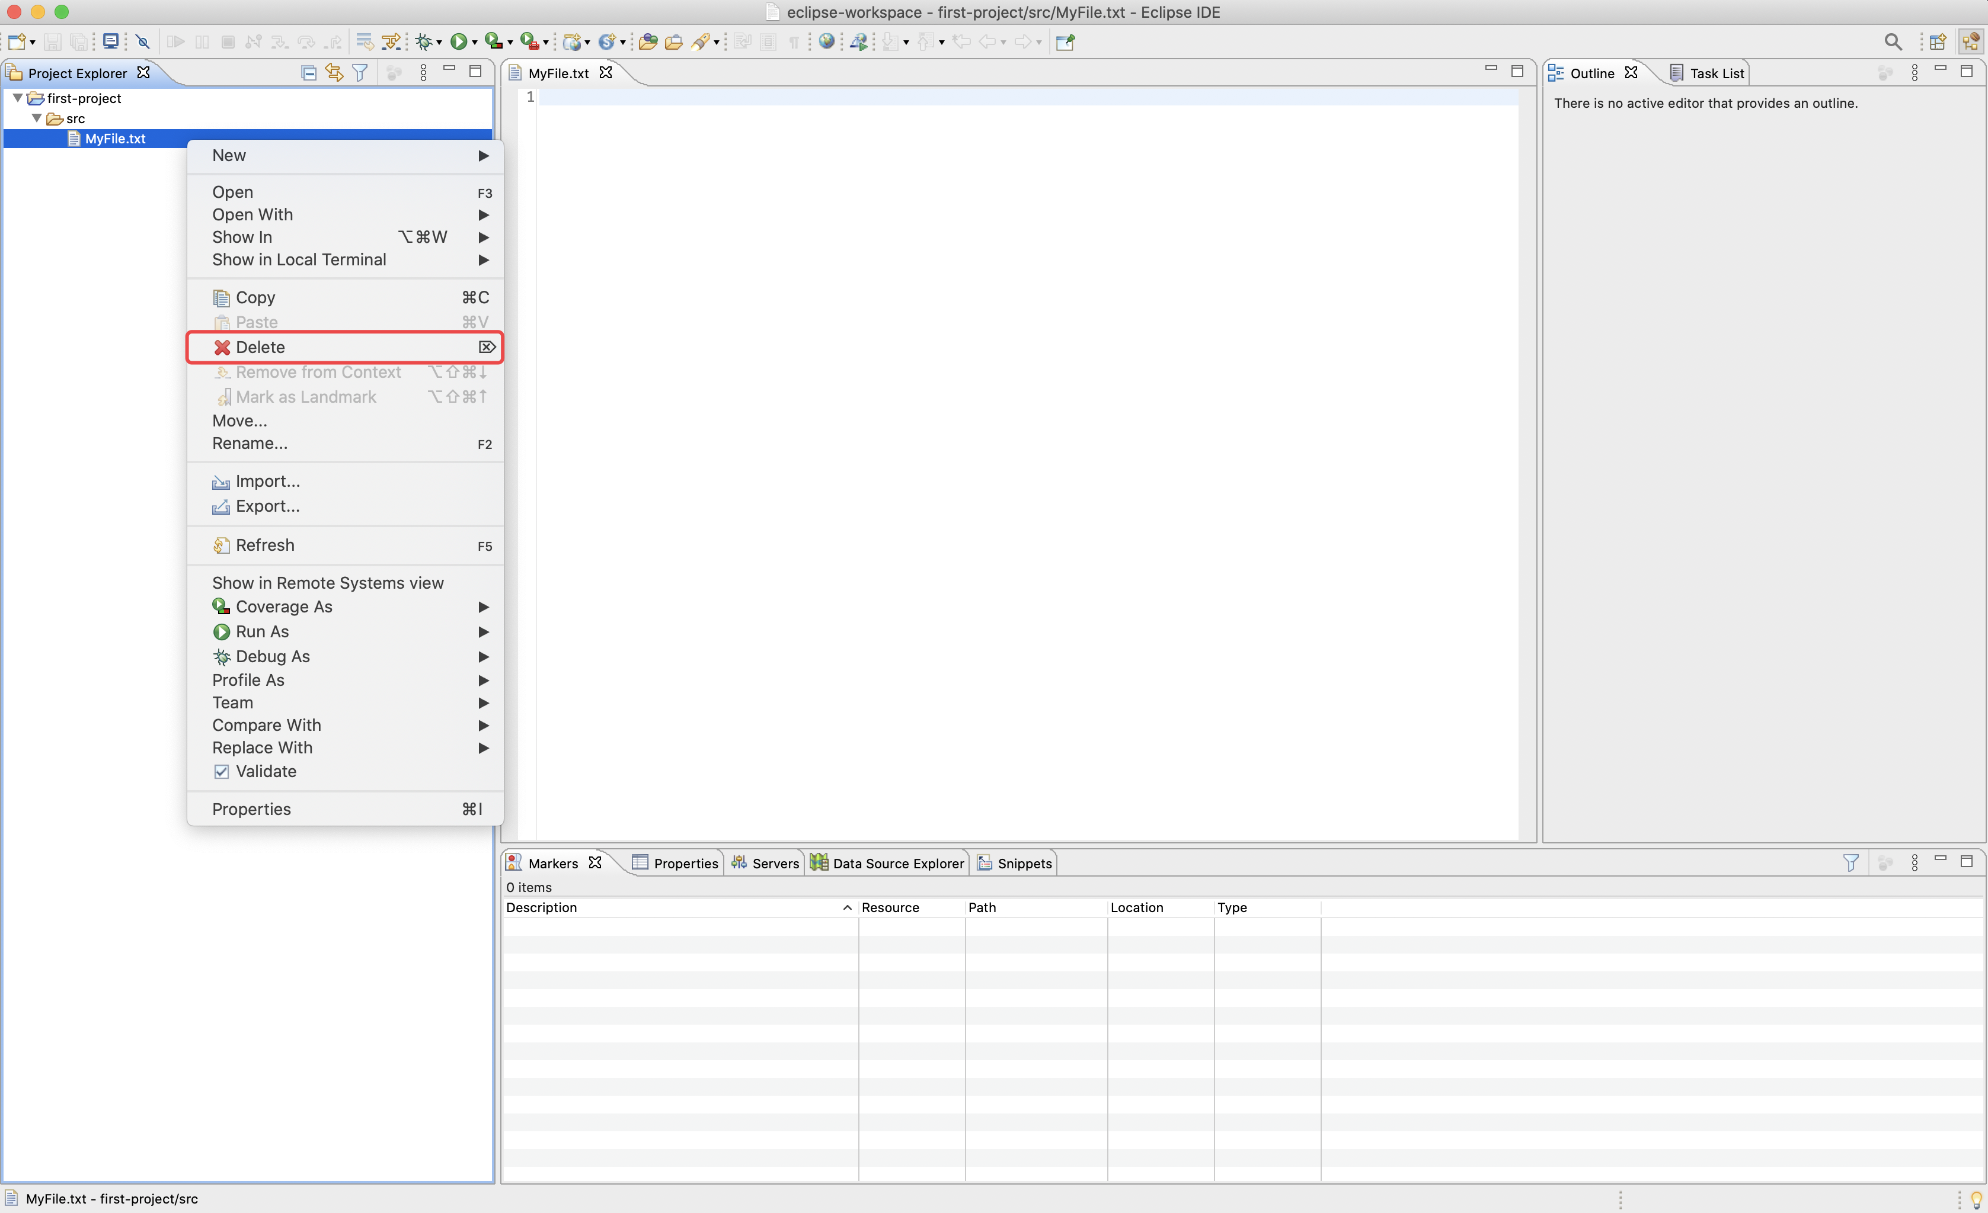1988x1213 pixels.
Task: Select Rename... in context menu
Action: point(346,443)
